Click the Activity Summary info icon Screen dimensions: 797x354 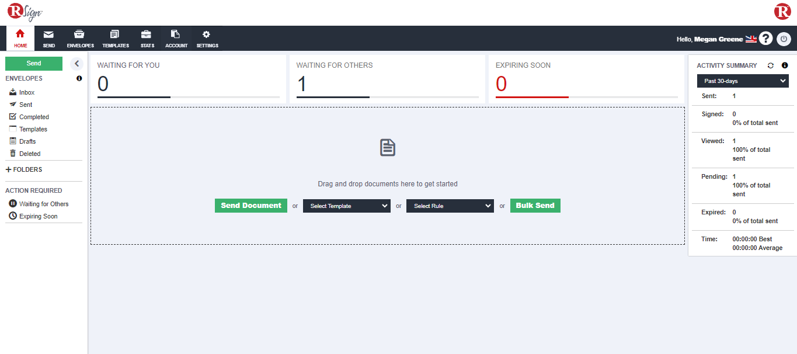[x=785, y=65]
